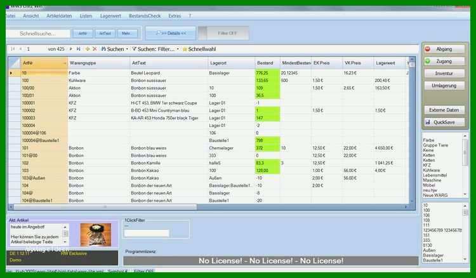Click the grid vertical scrollbar down arrow
Image resolution: width=476 pixels, height=278 pixels.
(x=412, y=201)
